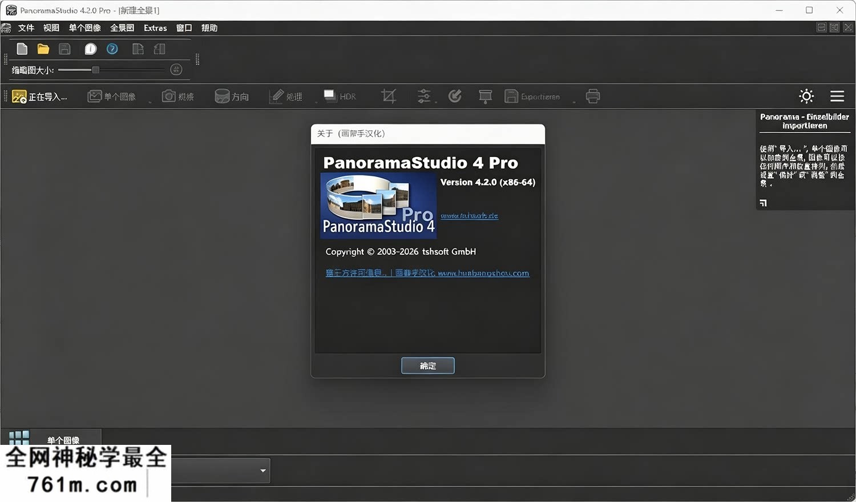Click the first page-layout icon after the help icon

(138, 49)
